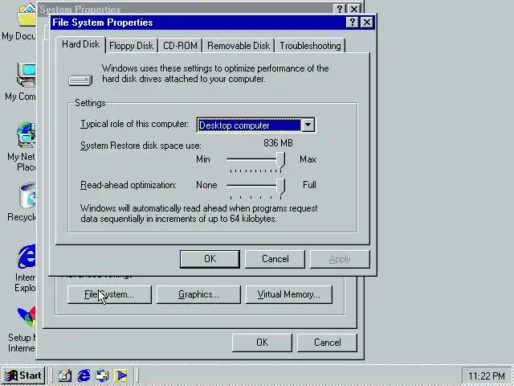Close the System Properties window
The height and width of the screenshot is (386, 514).
pos(354,9)
